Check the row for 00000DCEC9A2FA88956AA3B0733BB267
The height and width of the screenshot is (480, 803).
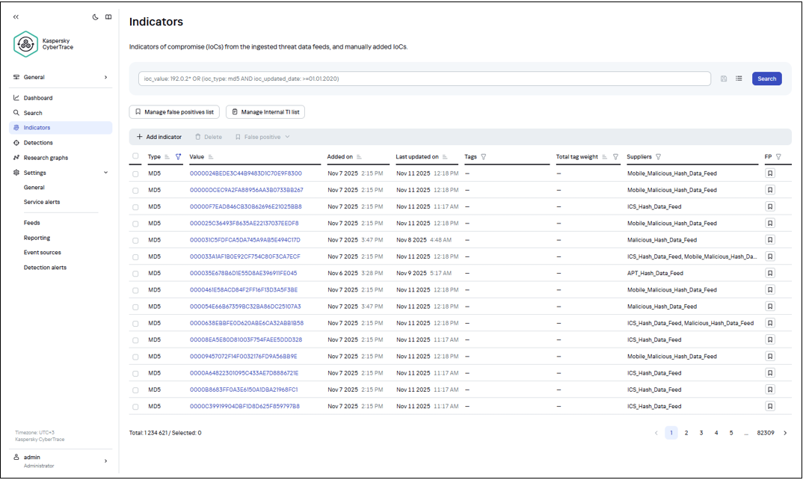[x=135, y=191]
